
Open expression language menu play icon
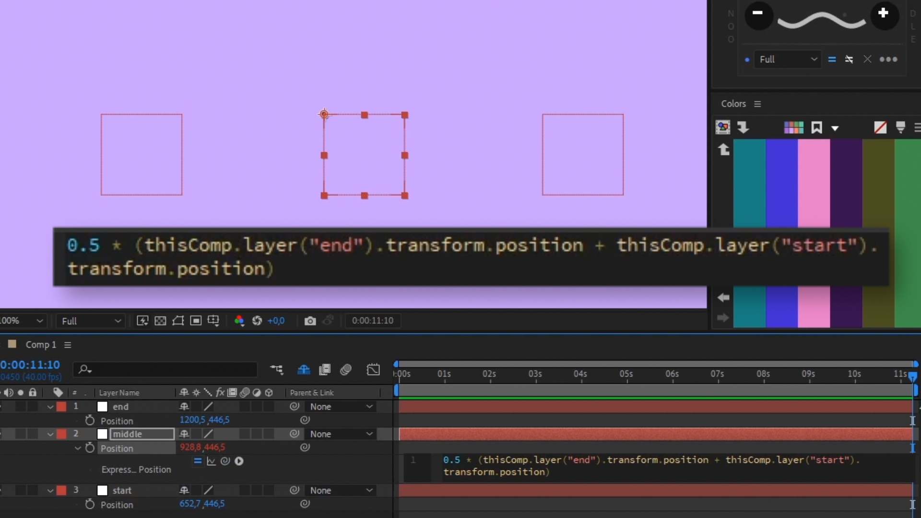click(x=239, y=461)
